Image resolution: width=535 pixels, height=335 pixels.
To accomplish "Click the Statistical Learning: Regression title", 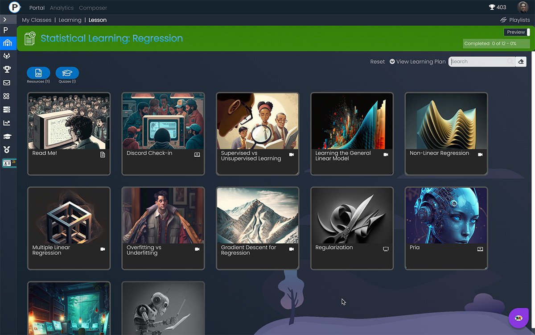I will [112, 38].
